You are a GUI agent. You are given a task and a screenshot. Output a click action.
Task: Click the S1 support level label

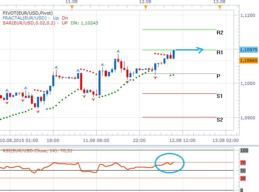[x=220, y=96]
